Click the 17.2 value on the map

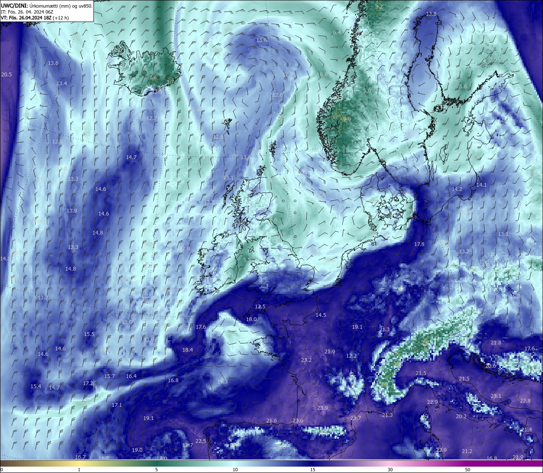click(88, 383)
